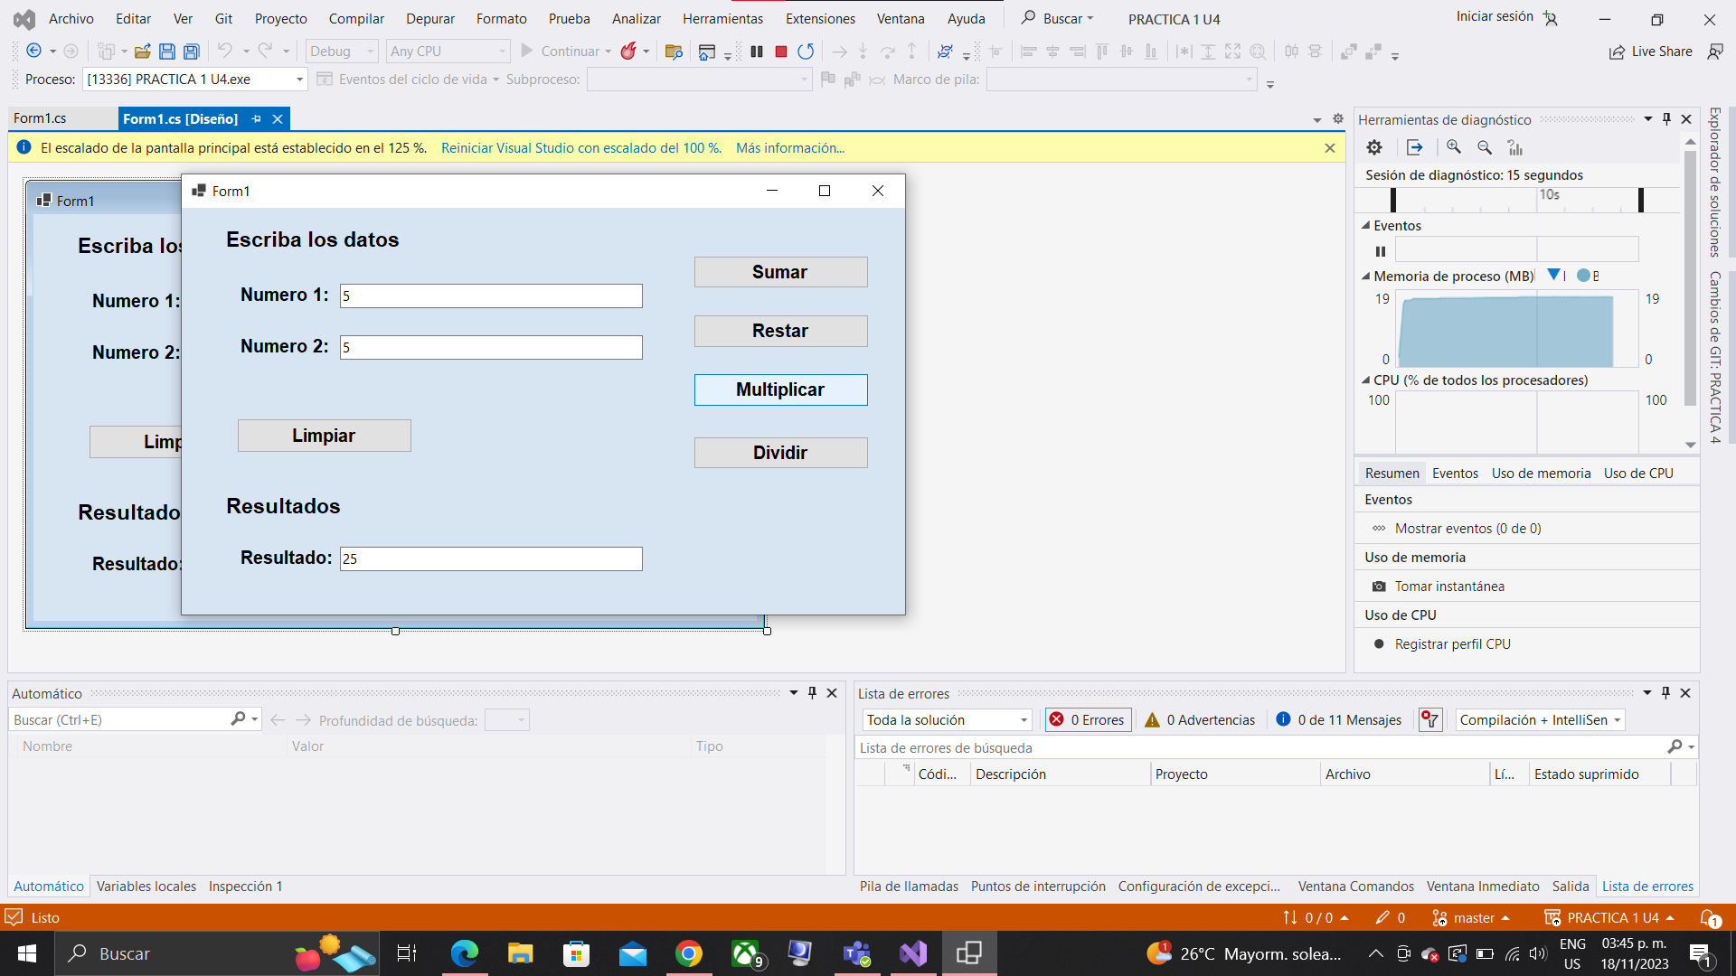
Task: Open the Live Share icon
Action: 1616,52
